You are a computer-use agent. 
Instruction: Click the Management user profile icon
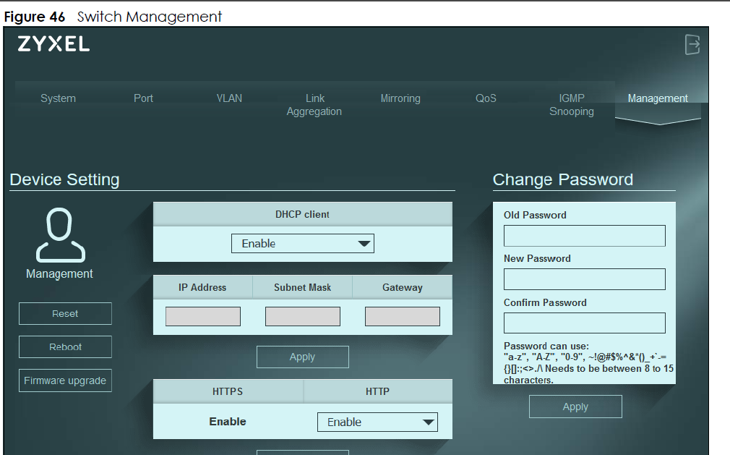click(x=61, y=235)
